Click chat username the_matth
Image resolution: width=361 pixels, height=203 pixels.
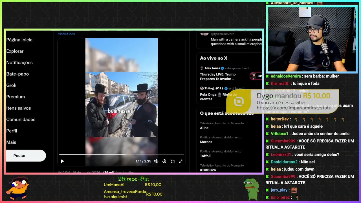coord(280,83)
